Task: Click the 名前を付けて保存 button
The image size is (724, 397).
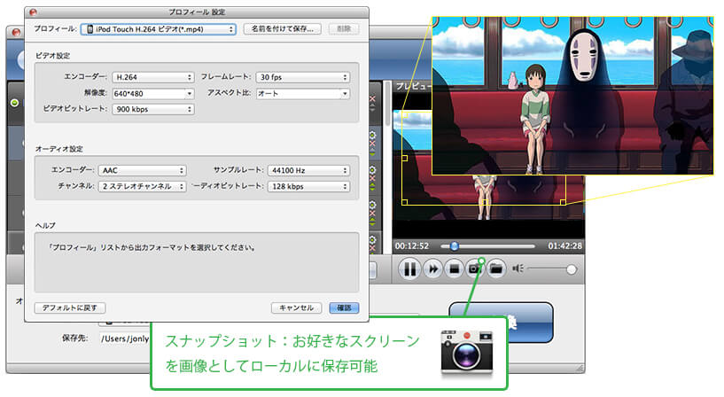Action: tap(282, 28)
